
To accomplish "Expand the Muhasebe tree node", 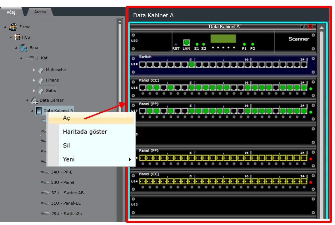I will point(34,70).
